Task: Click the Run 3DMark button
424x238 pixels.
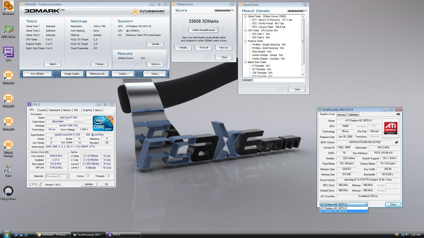Action: (x=37, y=74)
